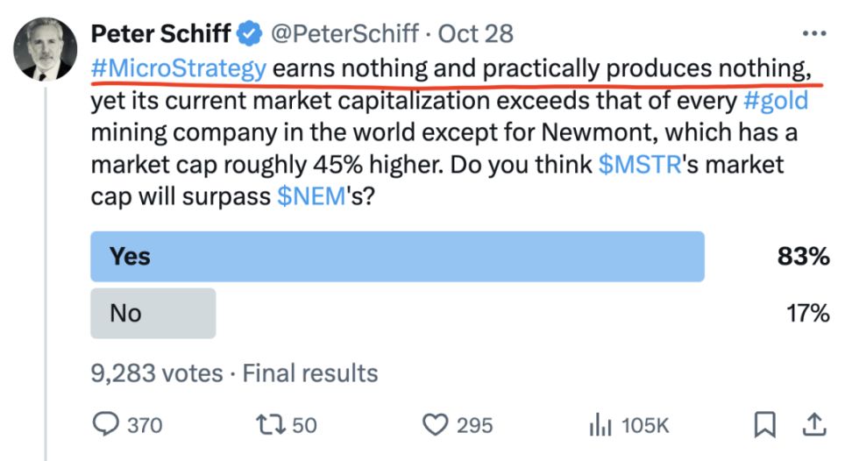Click the share upload icon

pos(814,425)
